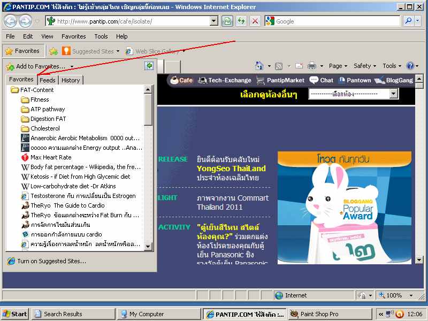
Task: Open the View menu
Action: click(x=47, y=36)
